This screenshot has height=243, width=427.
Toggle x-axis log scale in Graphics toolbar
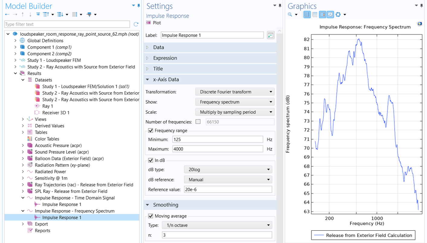click(307, 14)
